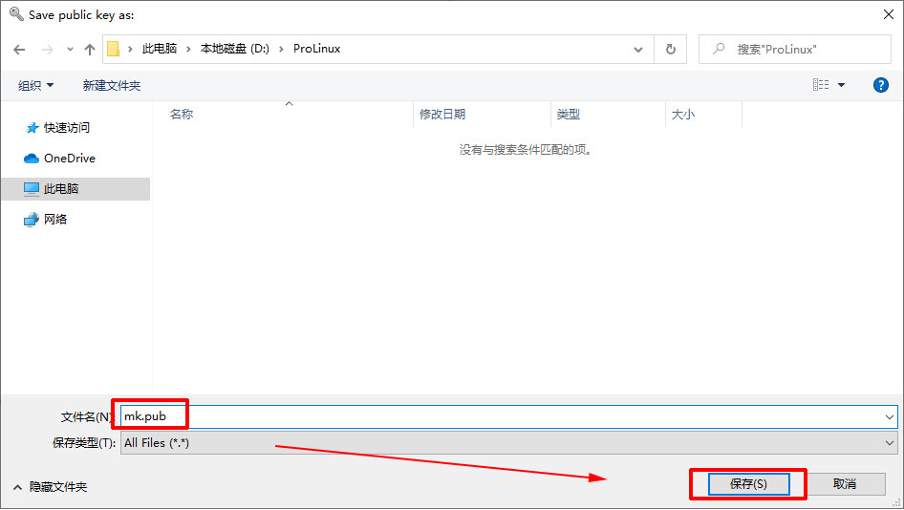The width and height of the screenshot is (904, 510).
Task: Open 网络 in the navigation pane
Action: (x=55, y=220)
